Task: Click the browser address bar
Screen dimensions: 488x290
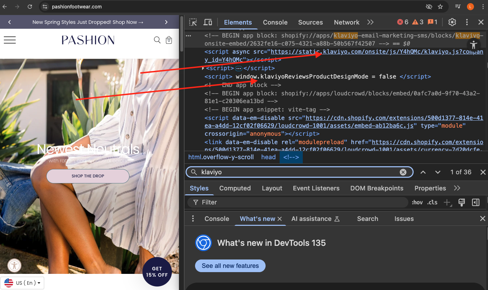Action: click(x=232, y=7)
